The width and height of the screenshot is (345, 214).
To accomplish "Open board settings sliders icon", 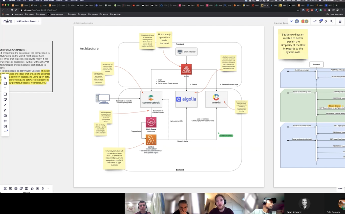I will [315, 21].
